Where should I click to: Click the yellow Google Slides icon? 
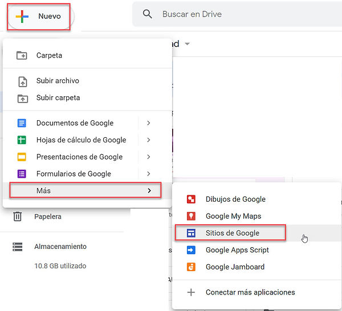[22, 157]
